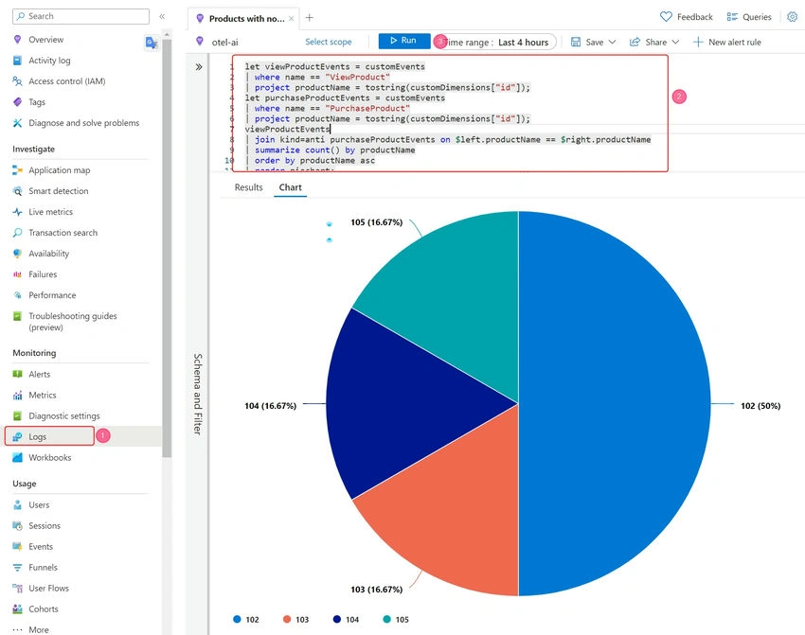The width and height of the screenshot is (805, 635).
Task: Switch to the Results tab
Action: (248, 187)
